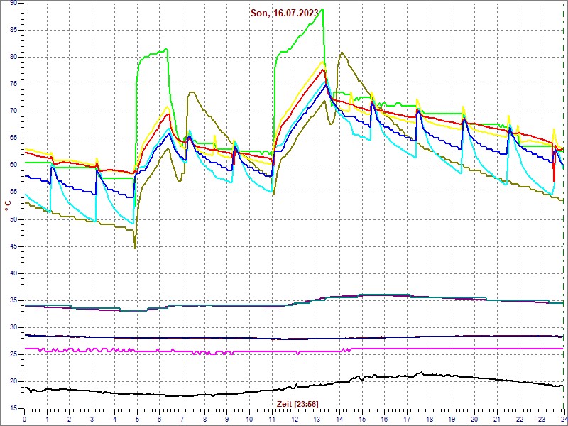Select the 80 value on the temperature axis
Viewport: 568px width, 426px height.
tap(13, 58)
